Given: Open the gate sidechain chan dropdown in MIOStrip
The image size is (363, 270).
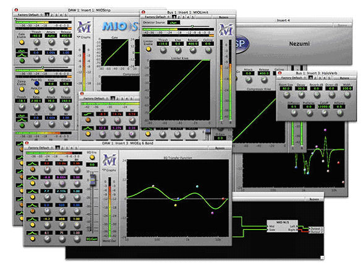Looking at the screenshot, I should pos(22,51).
